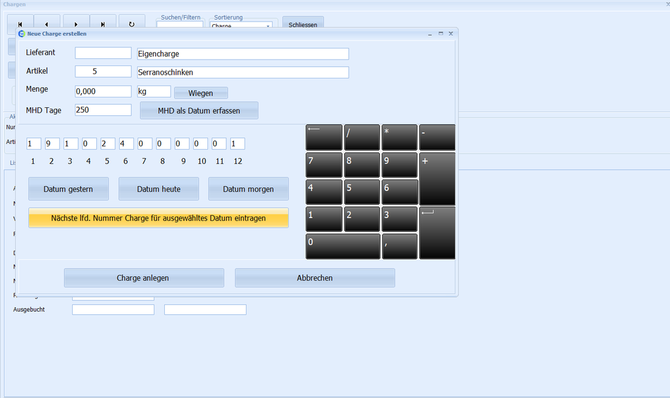Click first Ausgebucht field in Chargen window

click(x=113, y=310)
